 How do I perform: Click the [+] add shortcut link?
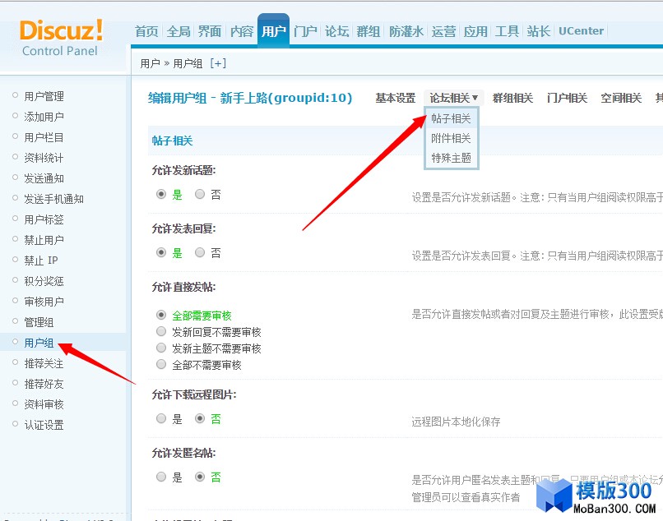click(218, 63)
